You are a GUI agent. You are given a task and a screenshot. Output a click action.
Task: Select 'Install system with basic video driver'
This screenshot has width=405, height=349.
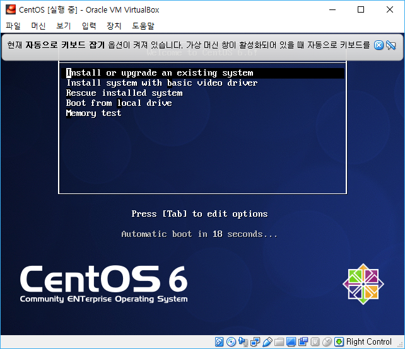coord(162,83)
